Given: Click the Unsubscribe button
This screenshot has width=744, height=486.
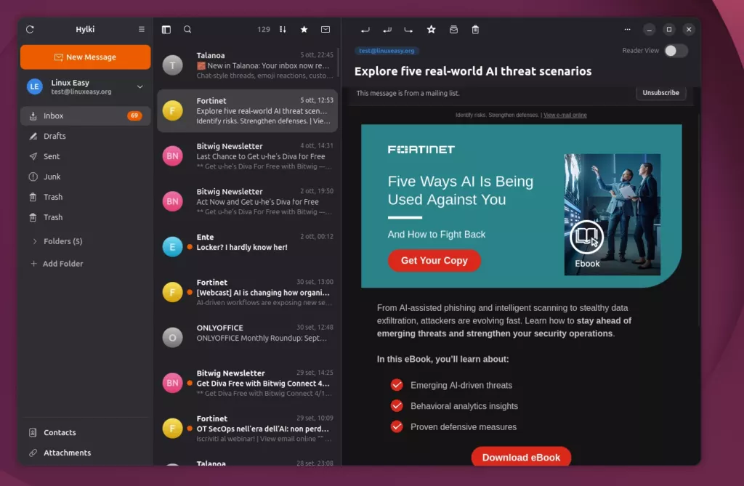Looking at the screenshot, I should [660, 92].
